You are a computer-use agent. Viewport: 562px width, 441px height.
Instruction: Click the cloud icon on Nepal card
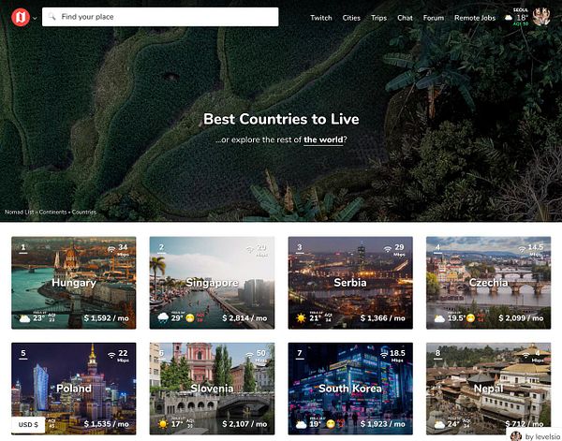(x=439, y=425)
